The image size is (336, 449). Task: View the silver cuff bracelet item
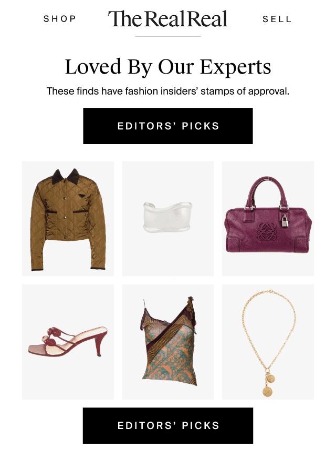click(x=168, y=217)
